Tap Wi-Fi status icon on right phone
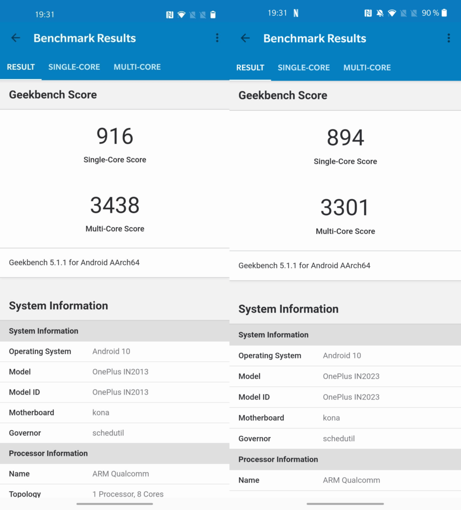This screenshot has width=461, height=510. click(392, 13)
